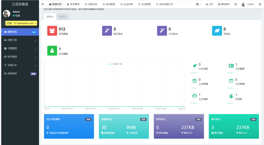
Task: Click the hot badge beside 数据总览
Action: 34,32
